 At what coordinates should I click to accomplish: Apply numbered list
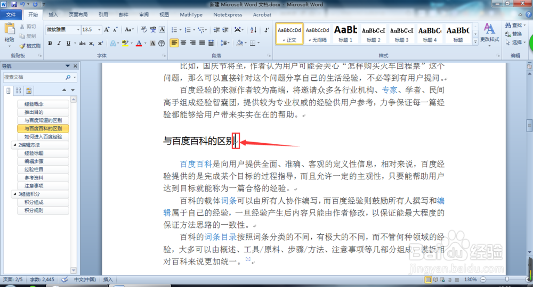pyautogui.click(x=187, y=30)
